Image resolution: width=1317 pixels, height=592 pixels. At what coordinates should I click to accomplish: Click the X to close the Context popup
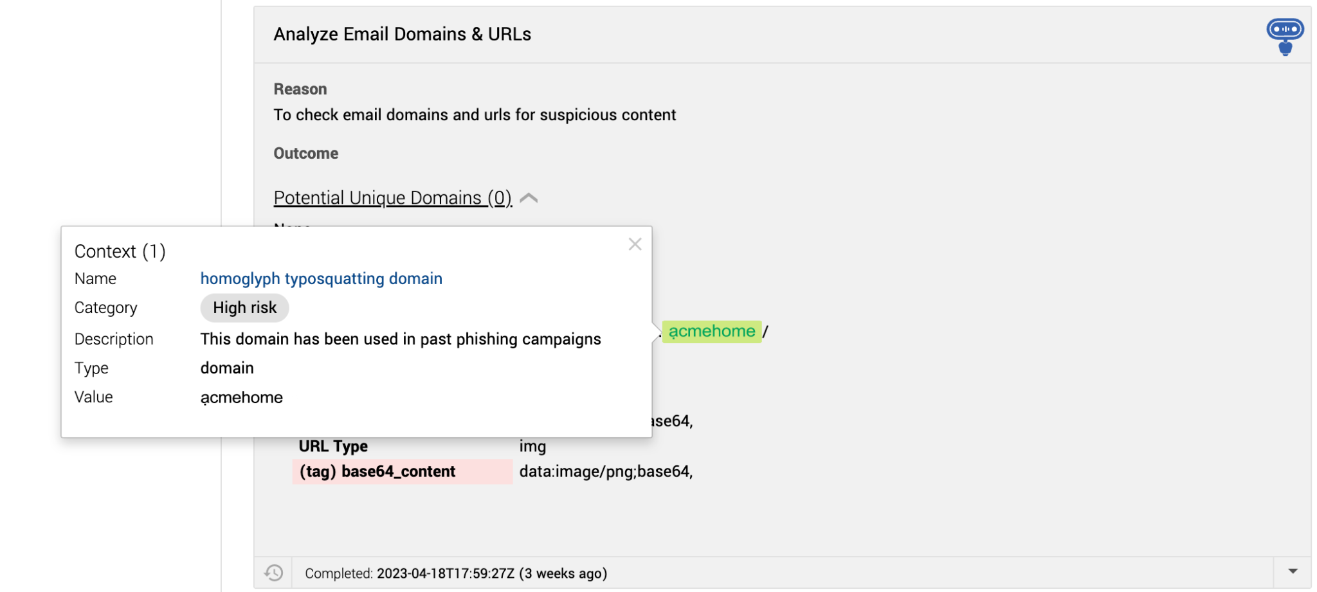[635, 244]
